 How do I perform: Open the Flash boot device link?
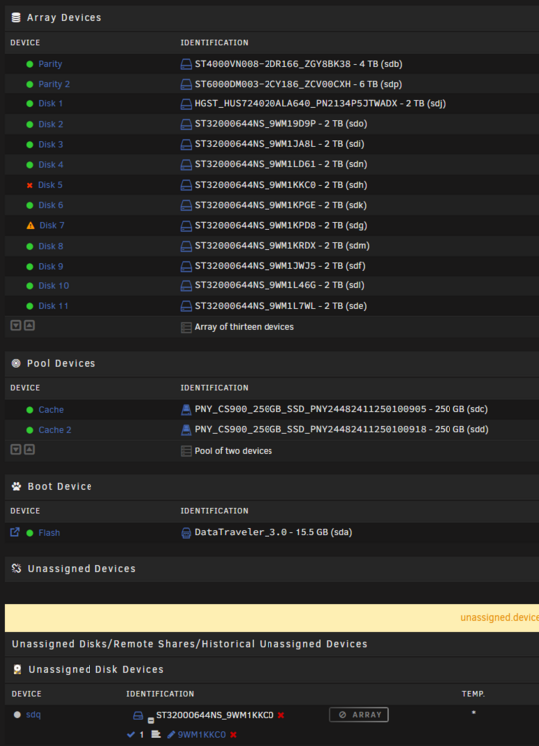coord(49,533)
